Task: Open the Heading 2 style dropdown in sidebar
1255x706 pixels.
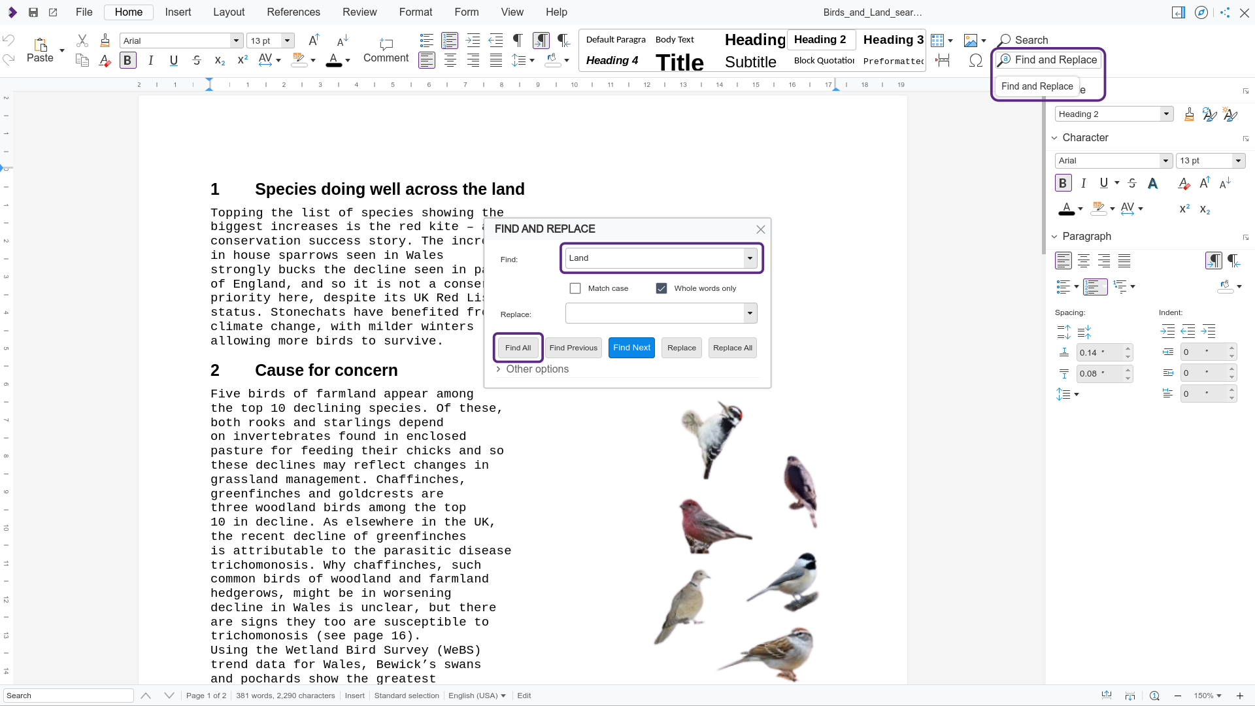Action: pyautogui.click(x=1167, y=114)
